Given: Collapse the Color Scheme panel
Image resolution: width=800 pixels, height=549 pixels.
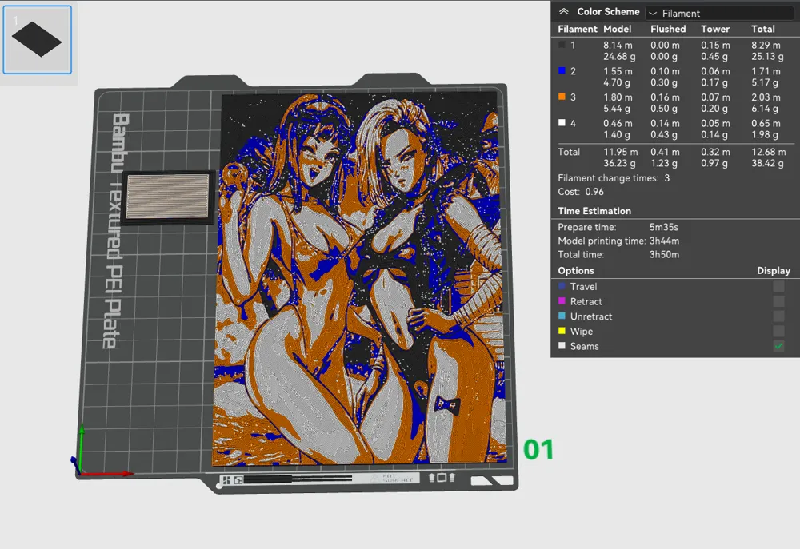Looking at the screenshot, I should coord(564,11).
